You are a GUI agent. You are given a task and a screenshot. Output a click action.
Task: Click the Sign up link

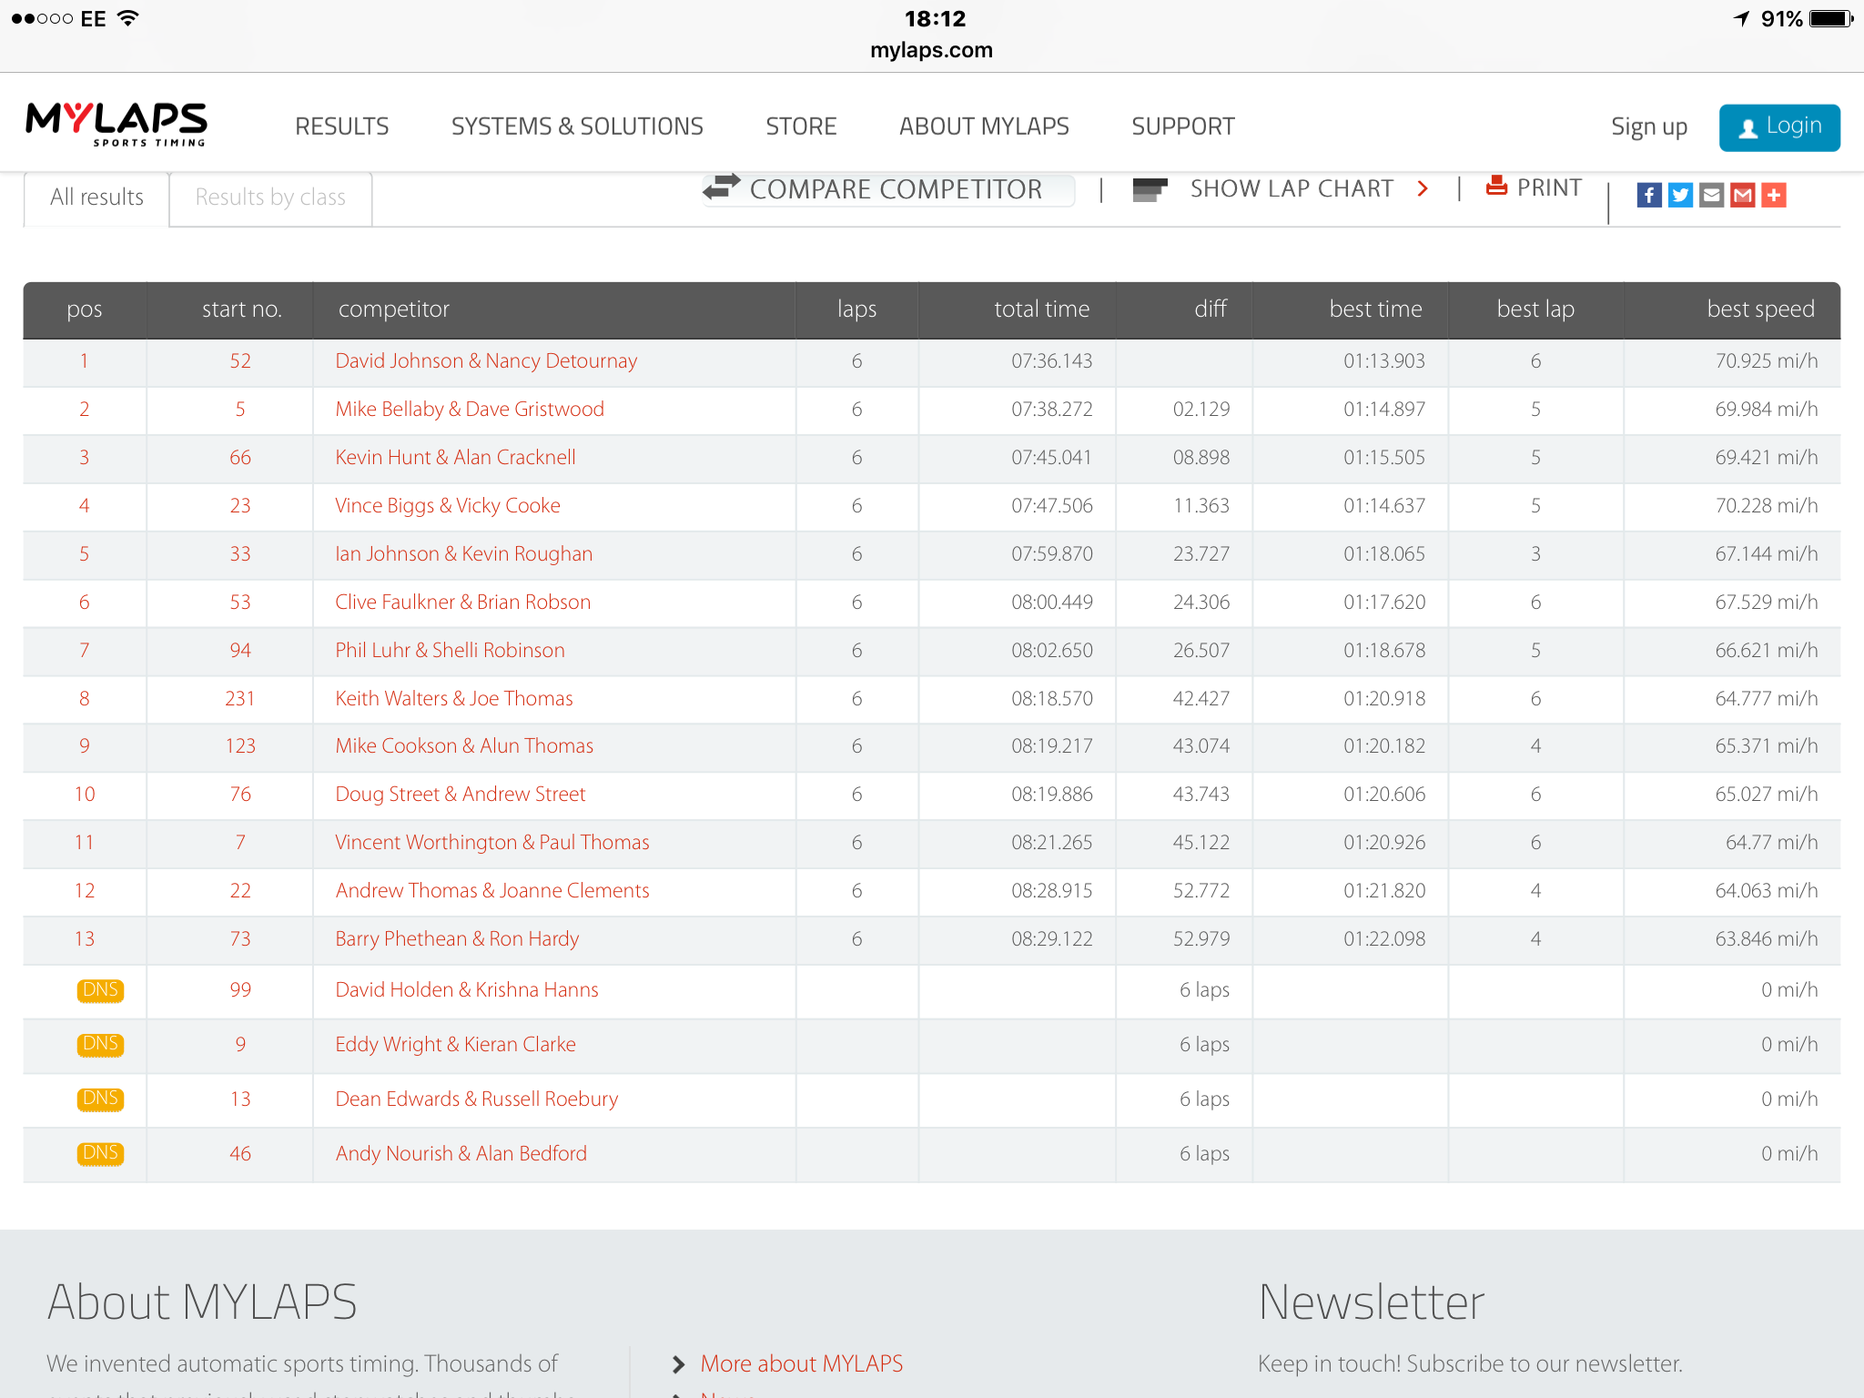click(x=1649, y=127)
